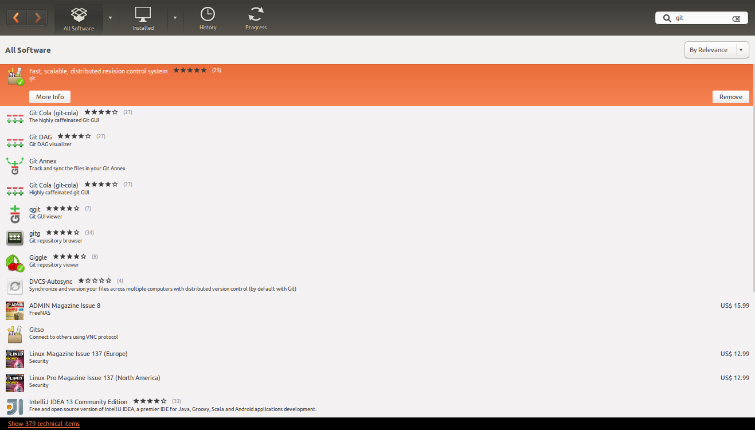Select 'IntelliJ IDEA 13 Community Edition' title
The width and height of the screenshot is (755, 430).
[79, 402]
